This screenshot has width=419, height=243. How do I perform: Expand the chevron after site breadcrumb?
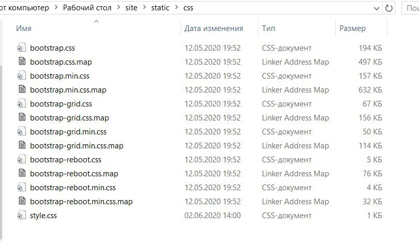pyautogui.click(x=144, y=8)
